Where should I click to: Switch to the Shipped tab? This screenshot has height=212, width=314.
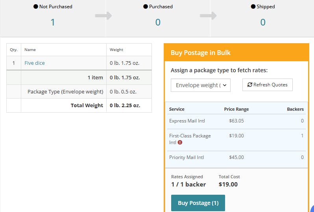[x=262, y=18]
